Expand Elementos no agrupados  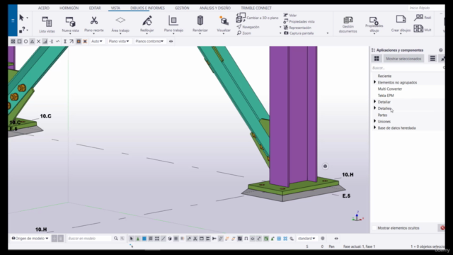click(x=374, y=82)
